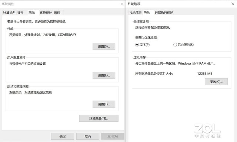Open the 视觉效果 tab in 性能选项

point(135,13)
